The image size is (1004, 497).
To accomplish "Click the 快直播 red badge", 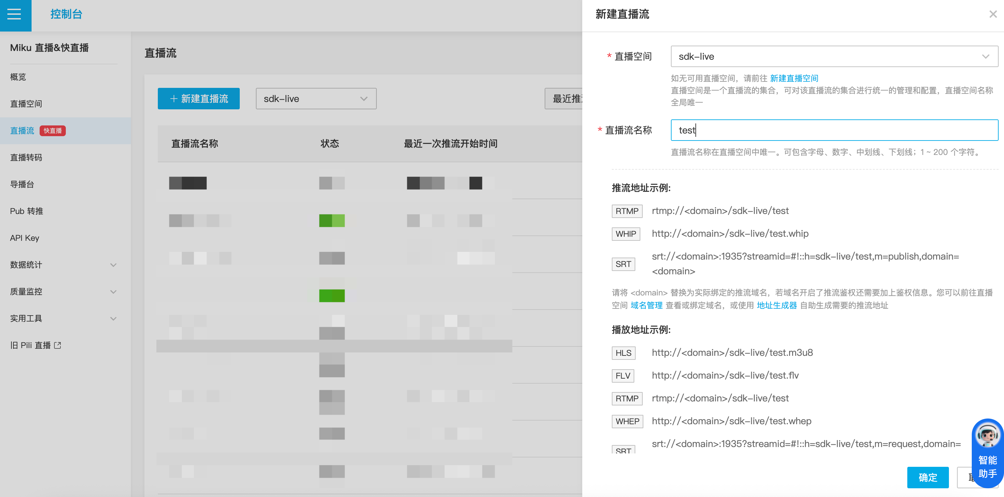I will tap(53, 131).
